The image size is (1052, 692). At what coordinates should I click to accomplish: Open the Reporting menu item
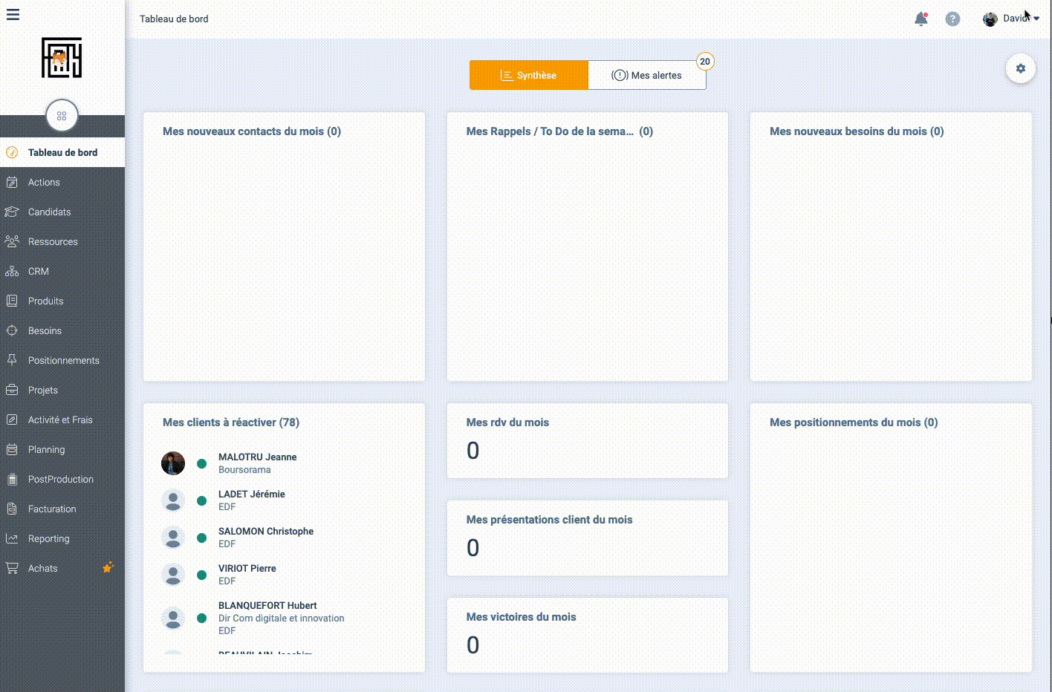(x=62, y=538)
